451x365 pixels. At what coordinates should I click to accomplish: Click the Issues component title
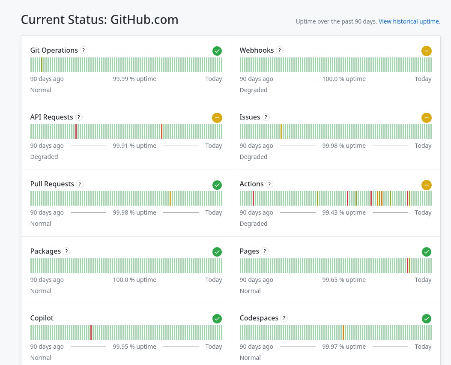250,117
